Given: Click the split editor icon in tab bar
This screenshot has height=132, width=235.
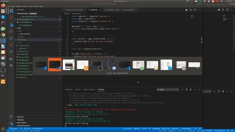Looking at the screenshot, I should tap(195, 10).
